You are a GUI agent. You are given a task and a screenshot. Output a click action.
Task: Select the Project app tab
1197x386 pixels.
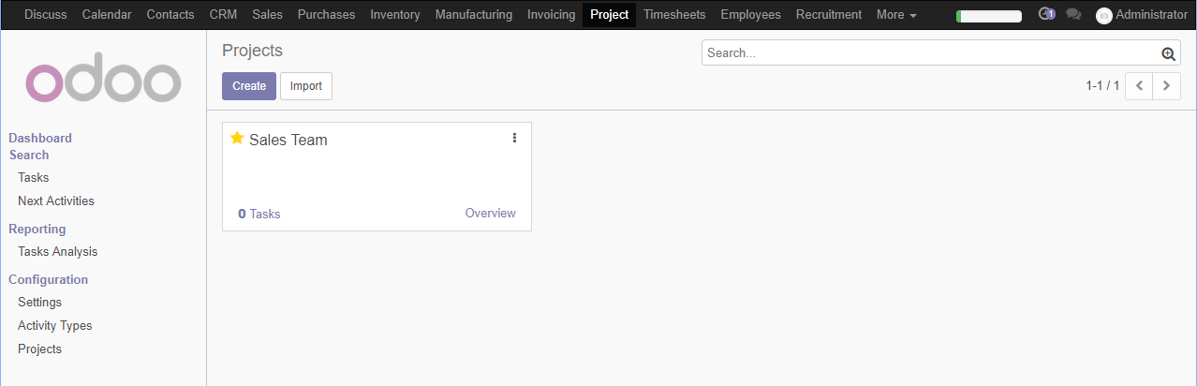coord(609,14)
